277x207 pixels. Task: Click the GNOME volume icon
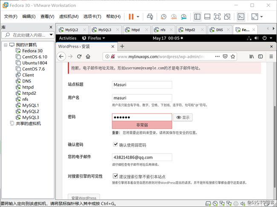[257, 38]
